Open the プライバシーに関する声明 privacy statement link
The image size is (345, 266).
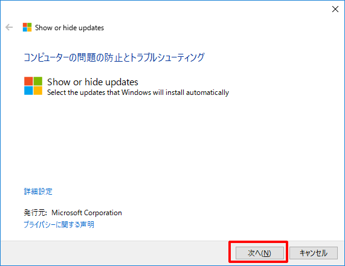pyautogui.click(x=59, y=224)
